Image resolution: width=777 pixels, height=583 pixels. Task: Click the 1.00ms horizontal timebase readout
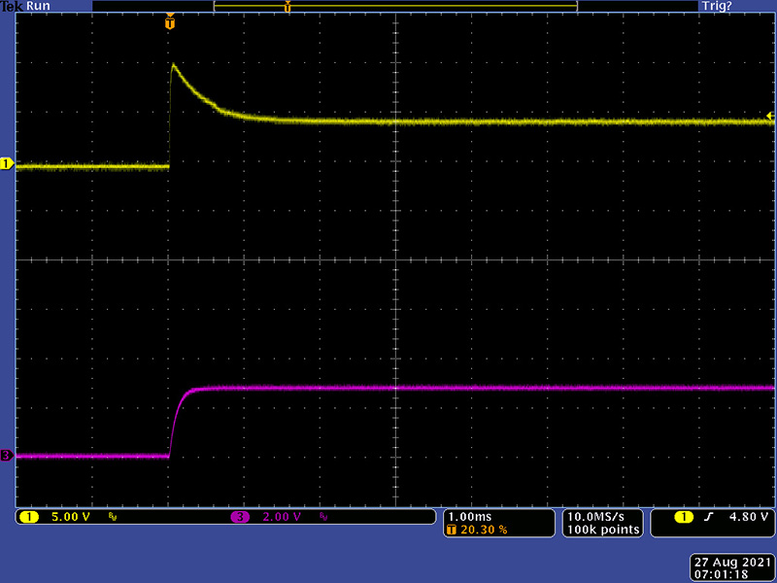coord(468,516)
